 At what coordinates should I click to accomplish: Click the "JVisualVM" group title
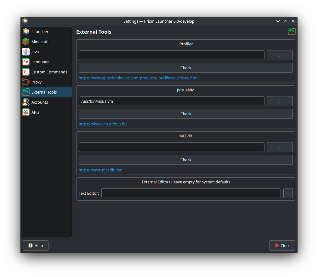tap(185, 90)
